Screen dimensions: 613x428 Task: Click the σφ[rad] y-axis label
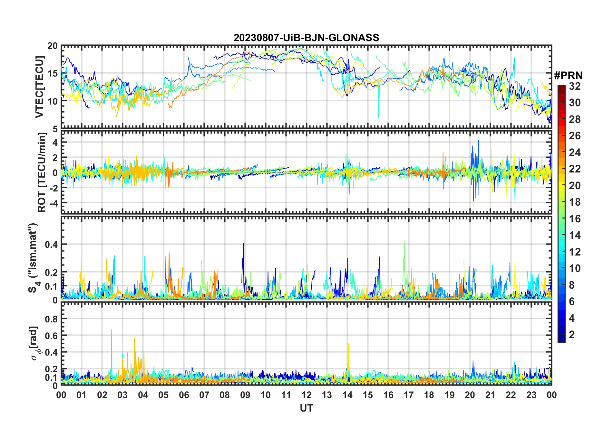35,343
